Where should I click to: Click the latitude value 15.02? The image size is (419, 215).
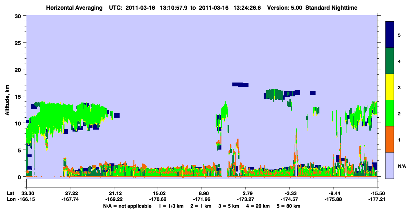point(158,193)
